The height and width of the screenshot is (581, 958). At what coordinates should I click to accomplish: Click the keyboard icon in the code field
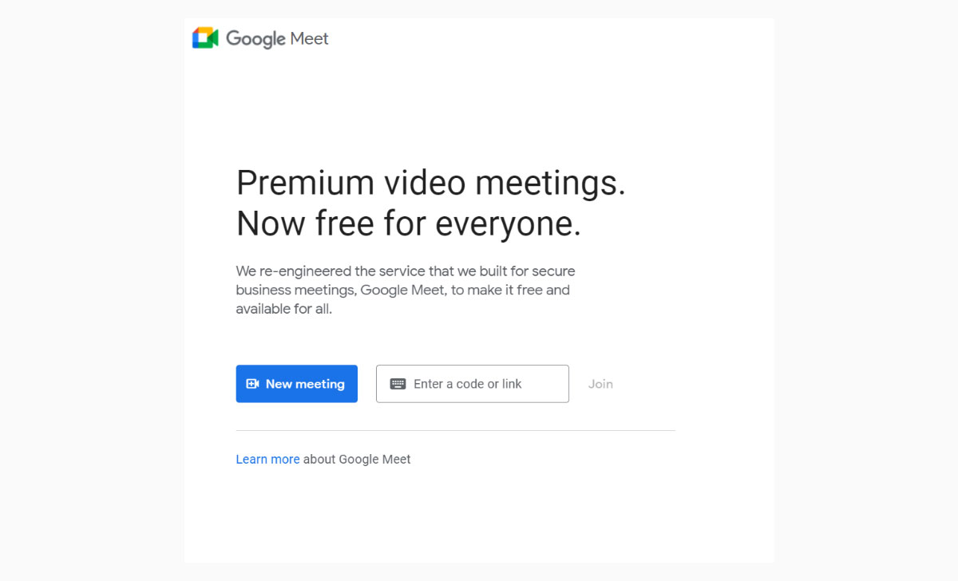tap(398, 384)
